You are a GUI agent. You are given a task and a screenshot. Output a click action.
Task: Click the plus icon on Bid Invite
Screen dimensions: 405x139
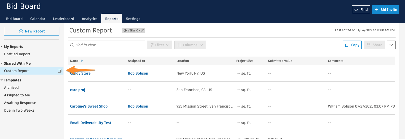tap(376, 10)
